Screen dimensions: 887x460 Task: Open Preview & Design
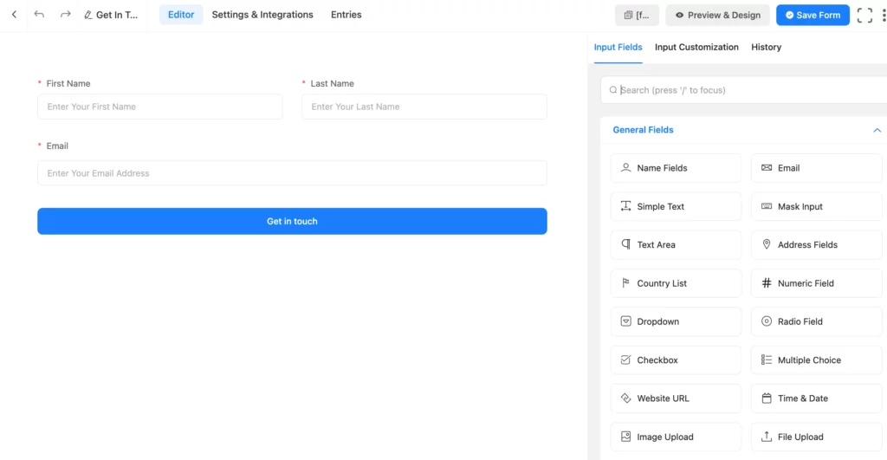pyautogui.click(x=717, y=16)
